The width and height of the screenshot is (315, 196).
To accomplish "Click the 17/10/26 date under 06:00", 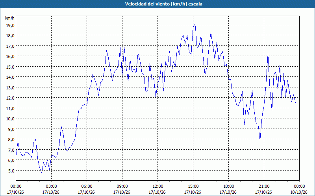I will [x=86, y=192].
